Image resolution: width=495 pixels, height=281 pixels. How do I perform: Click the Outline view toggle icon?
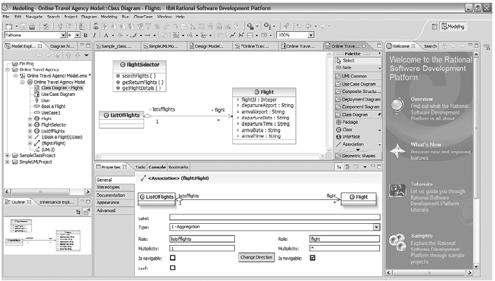[x=78, y=212]
